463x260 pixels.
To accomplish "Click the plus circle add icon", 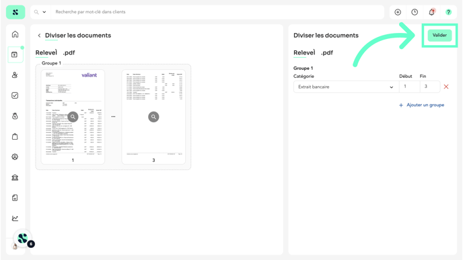I will coord(398,12).
